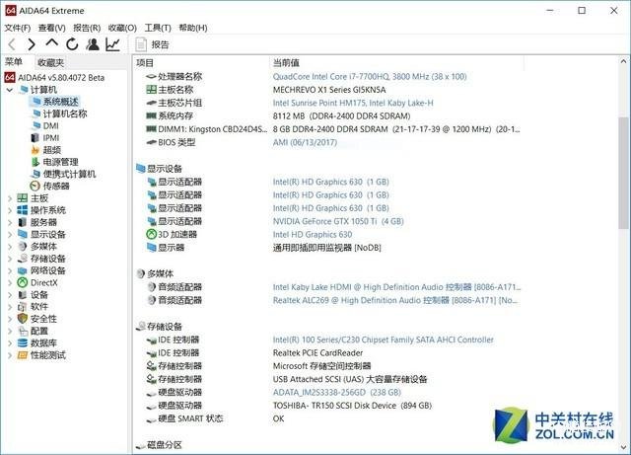Screen dimensions: 631x455
Task: Select 便携式计算机 in the tree
Action: 69,174
